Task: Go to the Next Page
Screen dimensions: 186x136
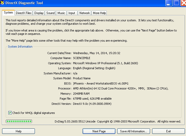Action: coord(99,131)
